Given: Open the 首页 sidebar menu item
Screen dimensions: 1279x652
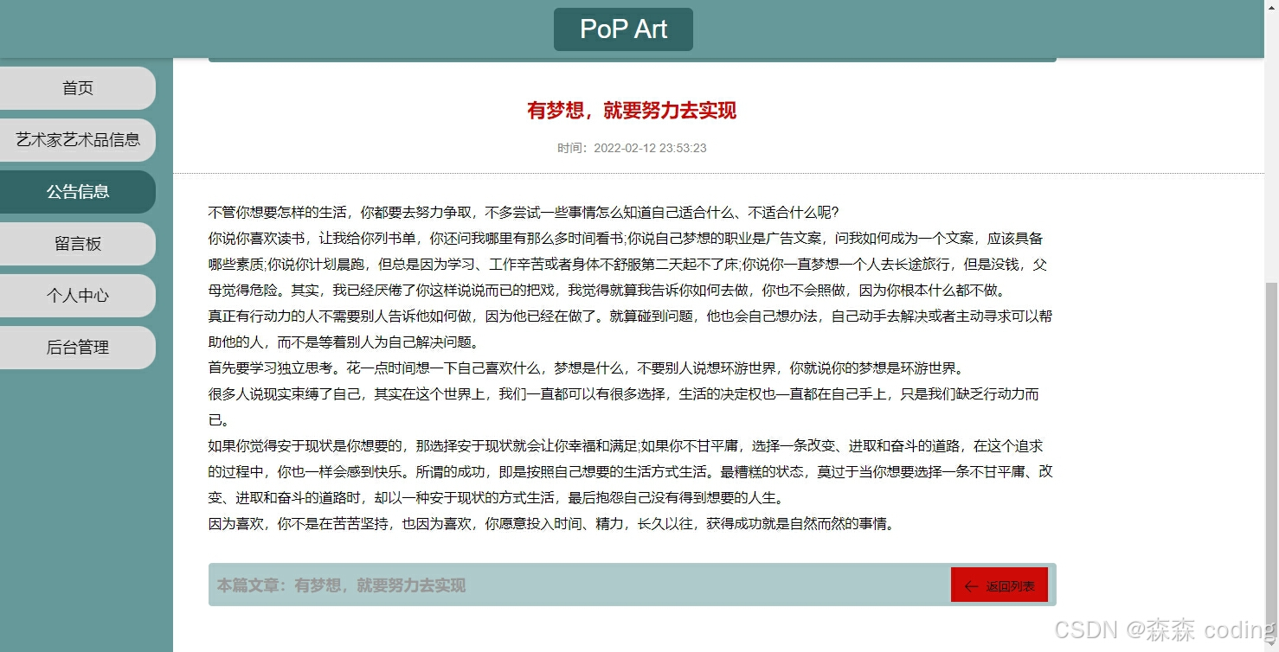Looking at the screenshot, I should [x=78, y=88].
